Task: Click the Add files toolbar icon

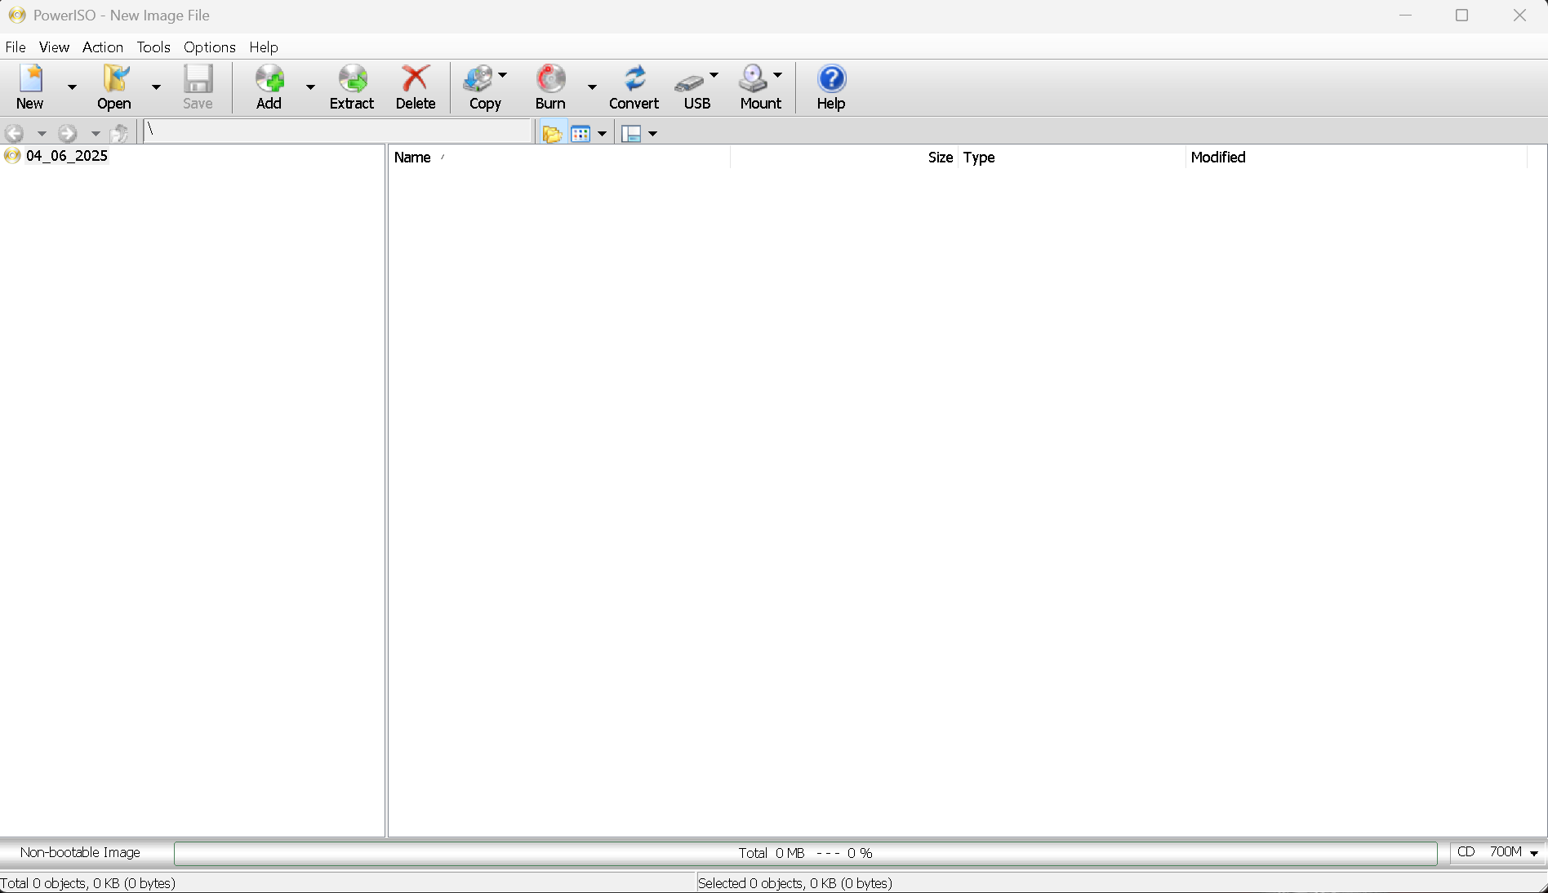Action: pos(269,79)
